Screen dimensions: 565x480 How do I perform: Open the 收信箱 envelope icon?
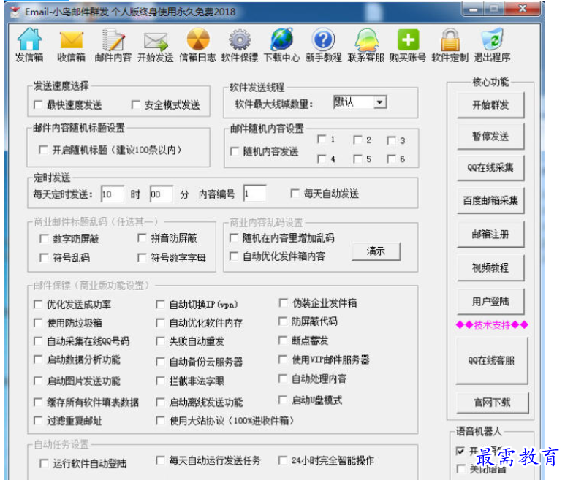(x=72, y=39)
